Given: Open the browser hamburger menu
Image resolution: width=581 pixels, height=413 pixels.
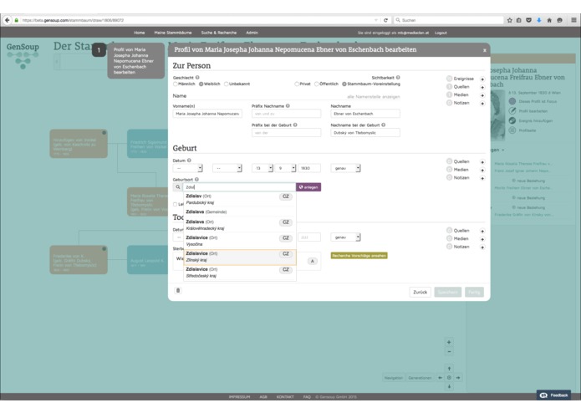Looking at the screenshot, I should 573,20.
